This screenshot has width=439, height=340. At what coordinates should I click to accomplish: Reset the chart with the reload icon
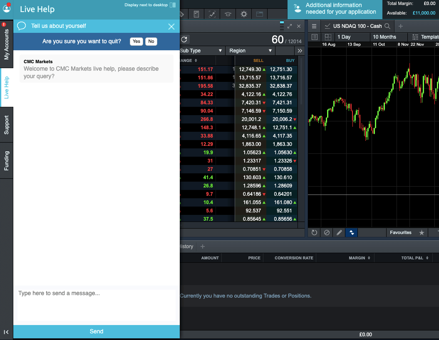pos(314,233)
